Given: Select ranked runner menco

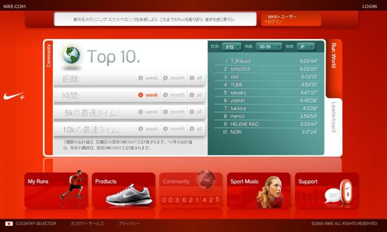Looking at the screenshot, I should pos(267,116).
